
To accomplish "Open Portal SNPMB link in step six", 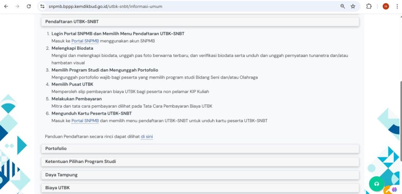I will (85, 121).
